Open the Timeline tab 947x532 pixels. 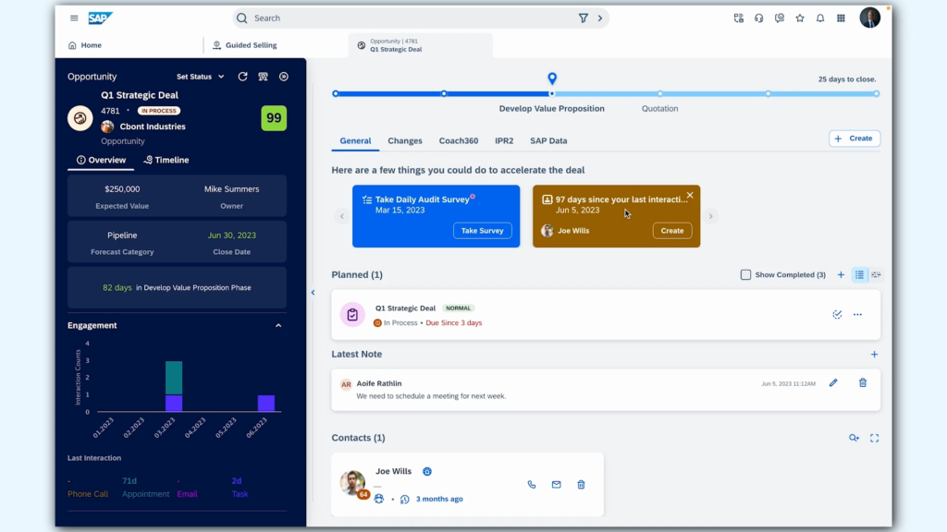[x=166, y=160]
